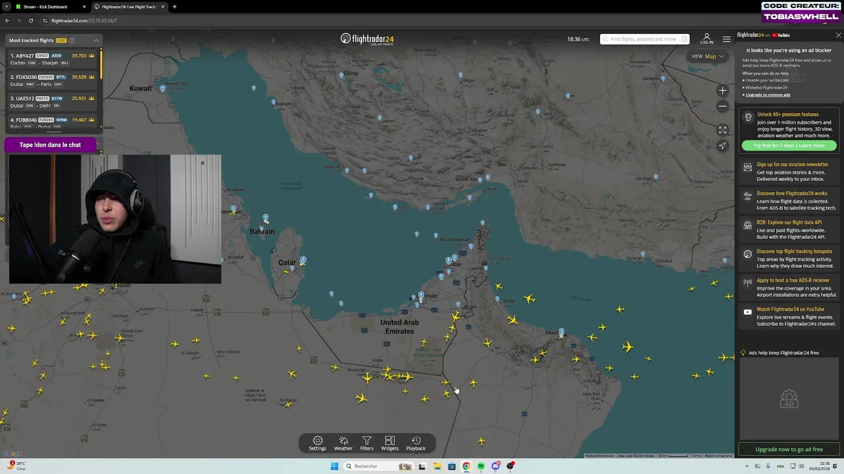Toggle fullscreen map view icon
Screen dimensions: 844x474
coord(723,130)
